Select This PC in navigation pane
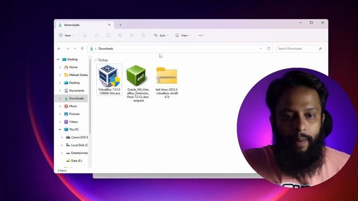The height and width of the screenshot is (201, 358). [72, 130]
